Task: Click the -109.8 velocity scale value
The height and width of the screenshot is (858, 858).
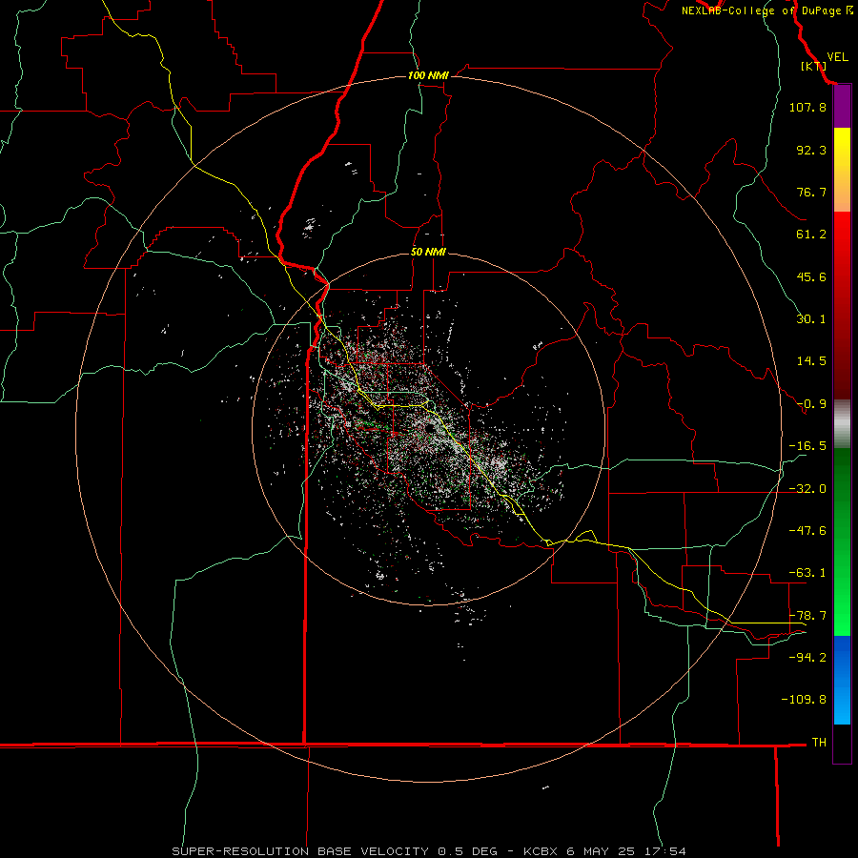Action: [x=804, y=700]
